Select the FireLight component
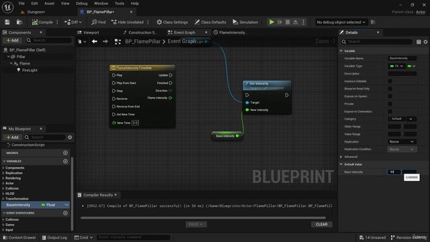The width and height of the screenshot is (430, 242). coord(30,70)
